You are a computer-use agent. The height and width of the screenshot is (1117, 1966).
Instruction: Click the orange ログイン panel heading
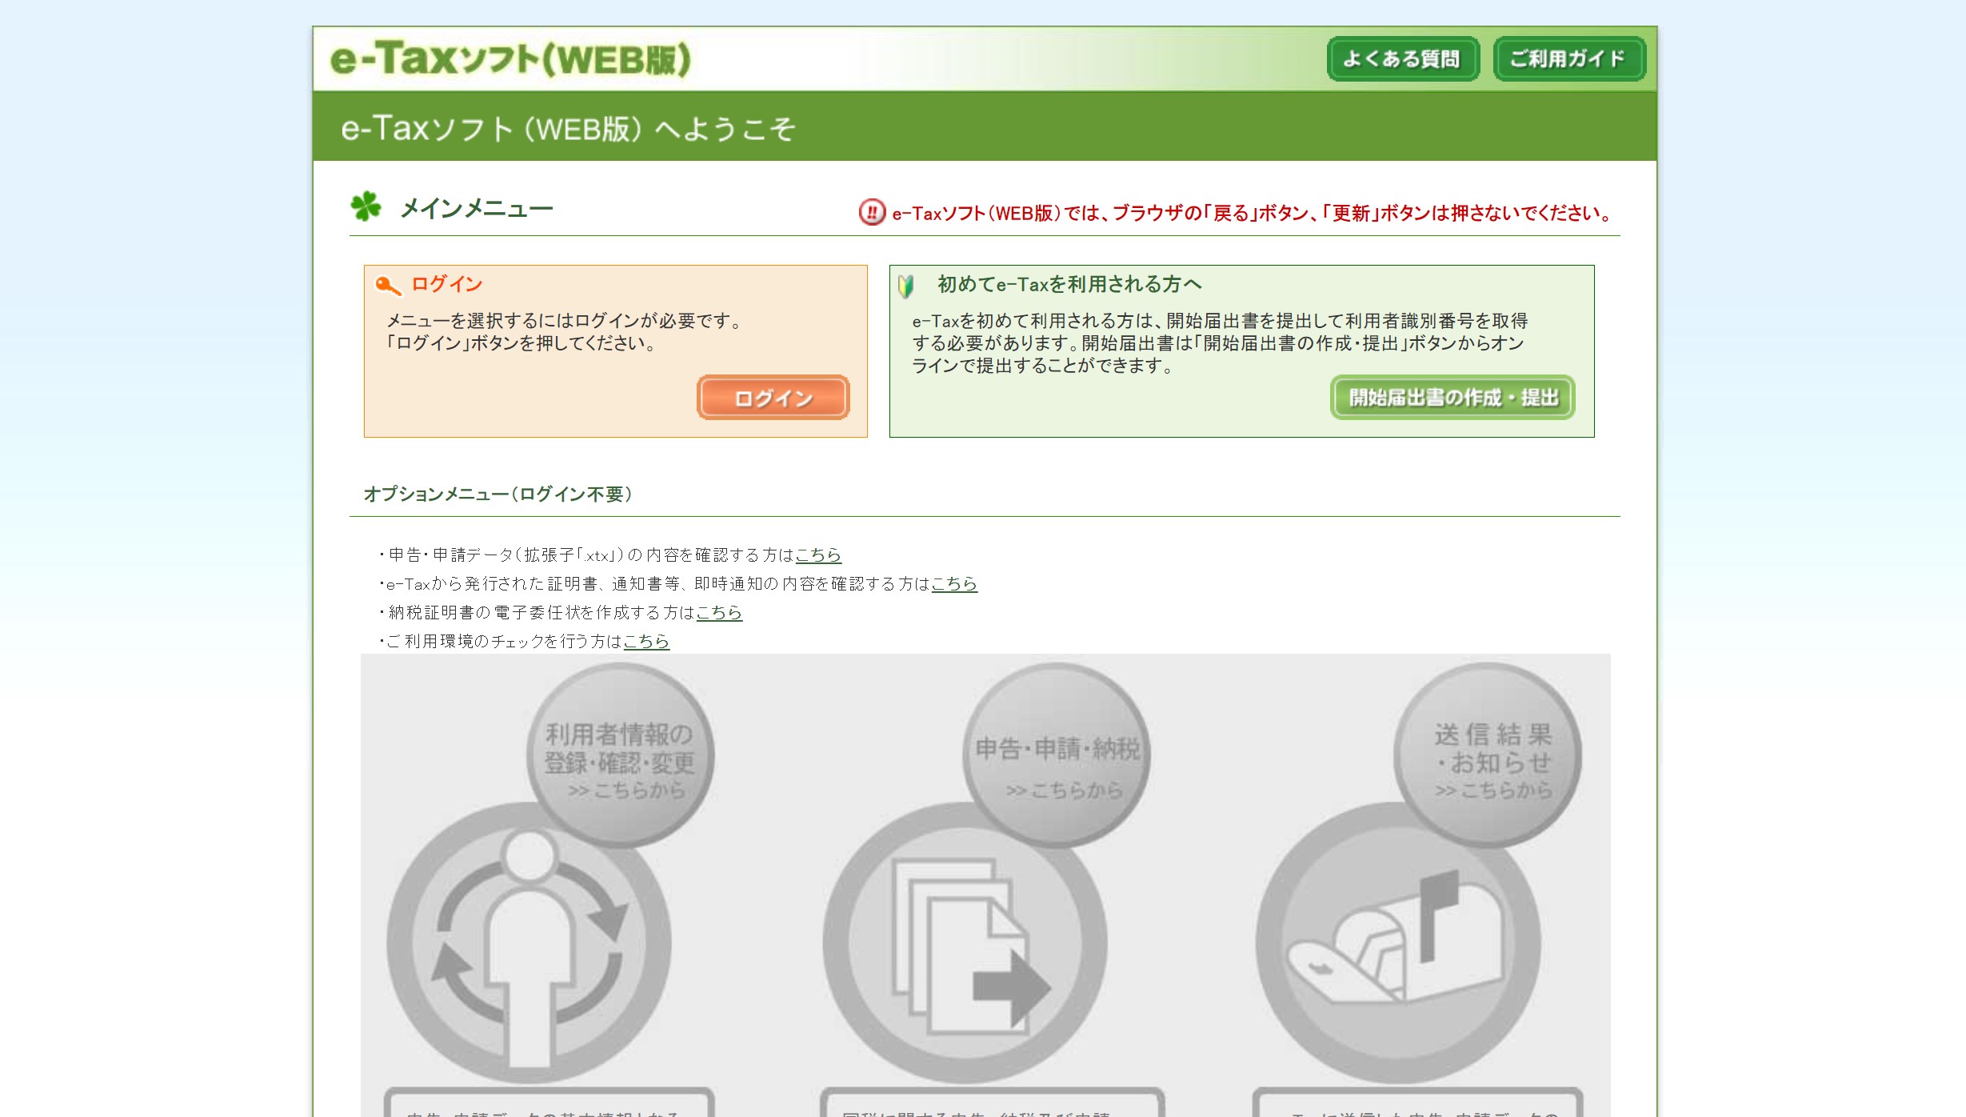click(x=447, y=284)
